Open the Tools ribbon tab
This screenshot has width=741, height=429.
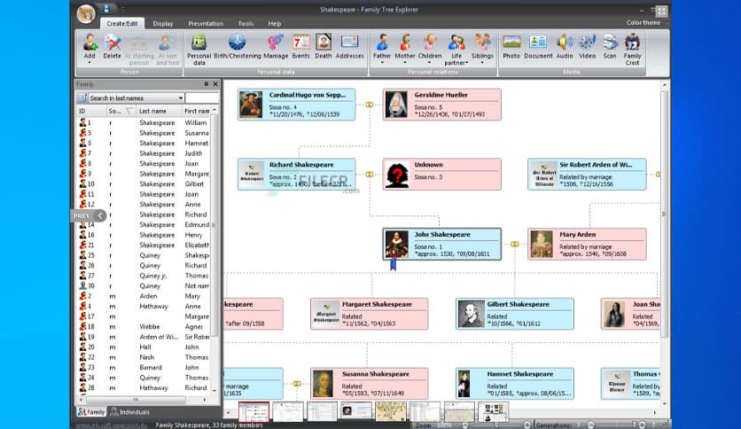tap(246, 24)
